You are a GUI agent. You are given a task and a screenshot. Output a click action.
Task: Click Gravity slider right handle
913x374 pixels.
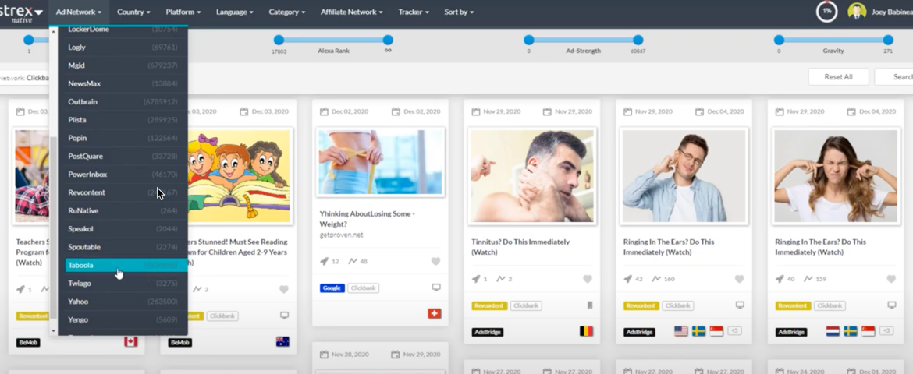(x=888, y=41)
